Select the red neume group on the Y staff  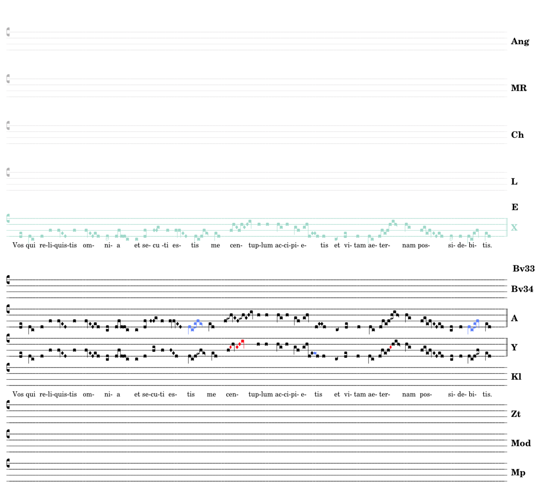point(237,344)
